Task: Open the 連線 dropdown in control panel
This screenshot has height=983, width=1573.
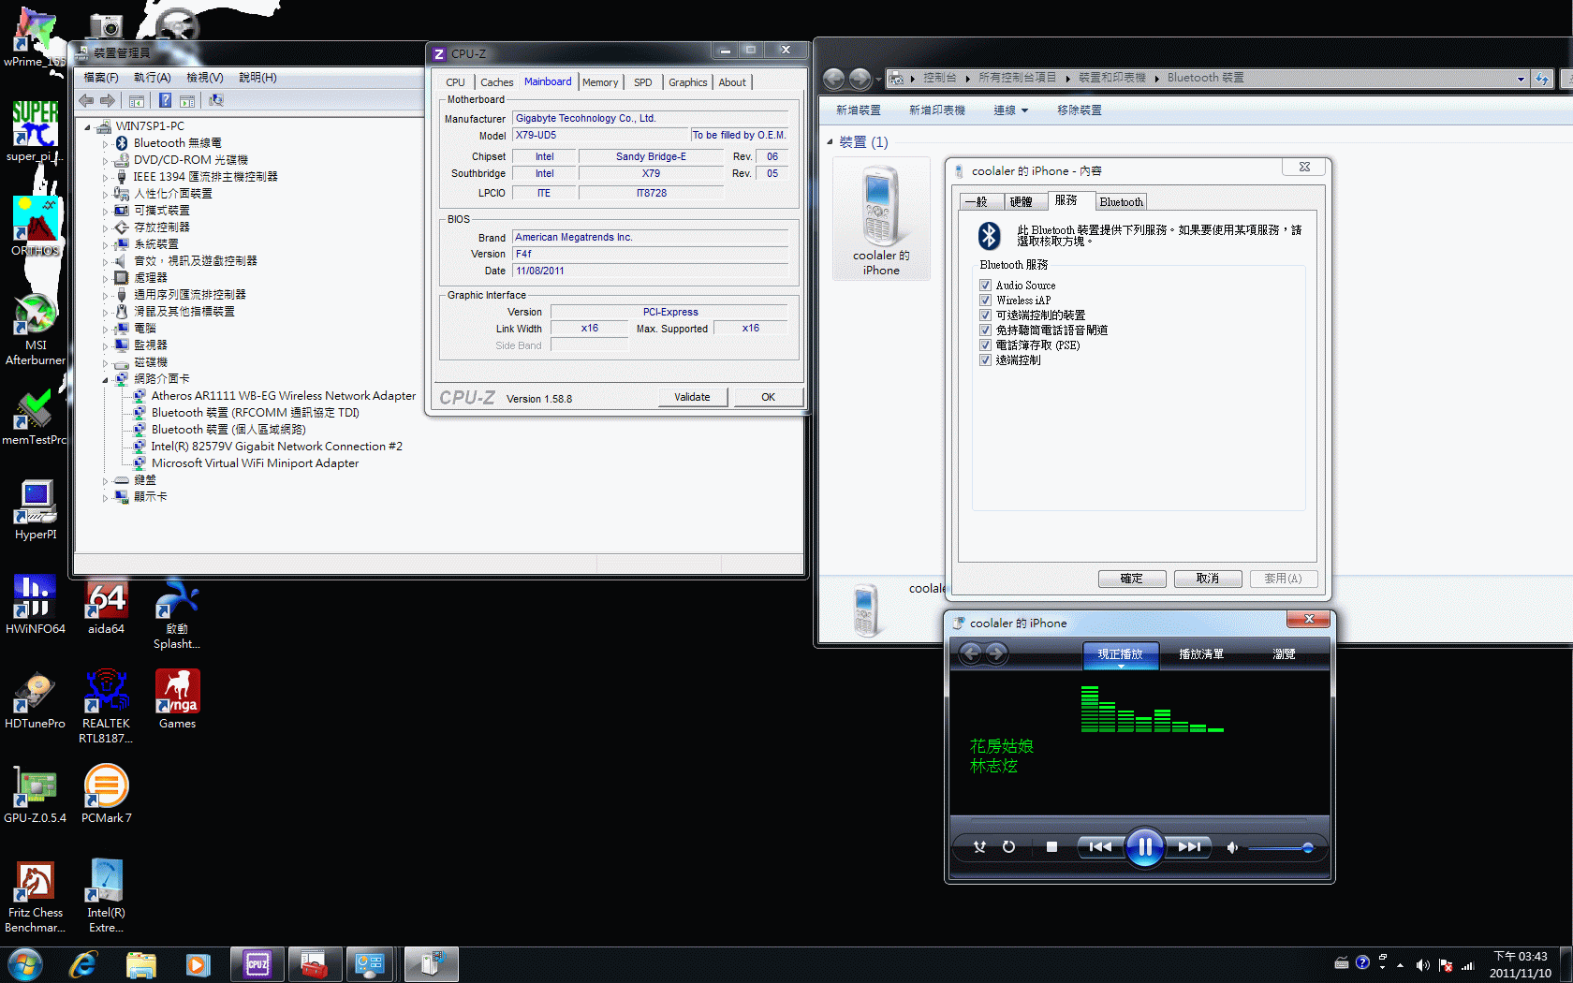Action: pos(1010,110)
